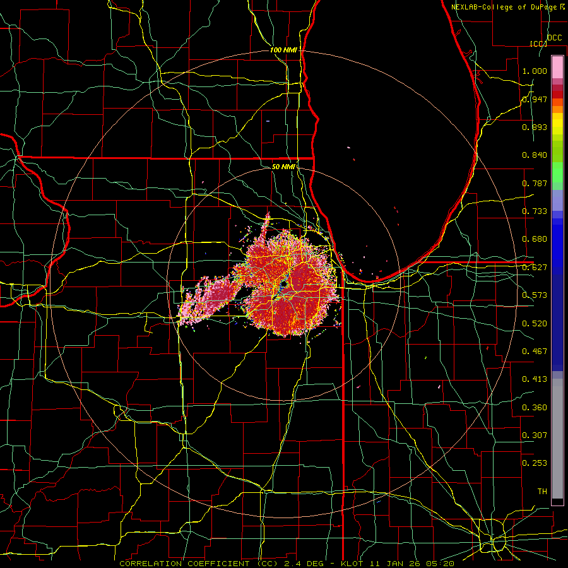
Task: Click the radar site center in the echo
Action: coord(283,285)
